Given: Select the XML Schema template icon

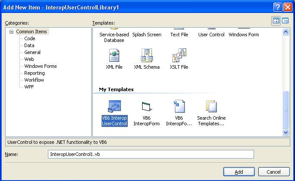Looking at the screenshot, I should click(x=147, y=55).
